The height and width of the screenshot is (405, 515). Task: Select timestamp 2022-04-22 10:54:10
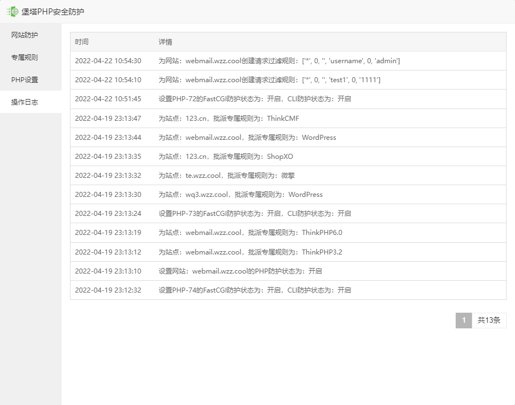(108, 80)
